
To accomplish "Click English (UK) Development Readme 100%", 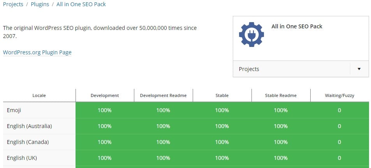I will pyautogui.click(x=163, y=158).
